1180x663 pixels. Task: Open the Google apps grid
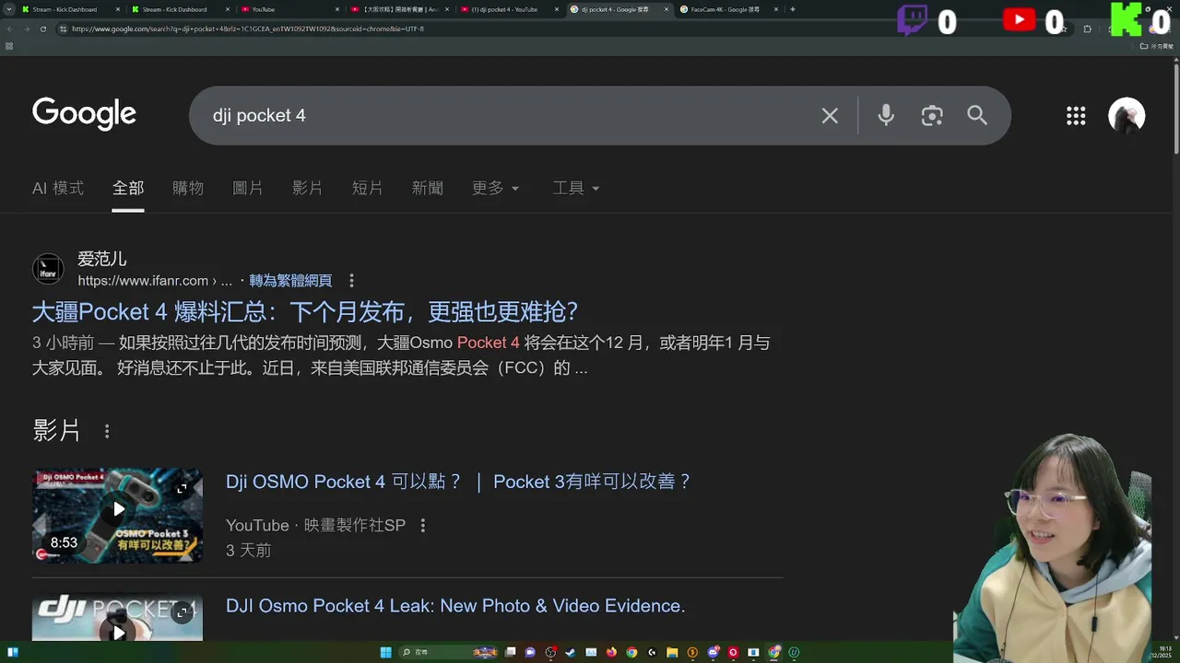point(1076,115)
